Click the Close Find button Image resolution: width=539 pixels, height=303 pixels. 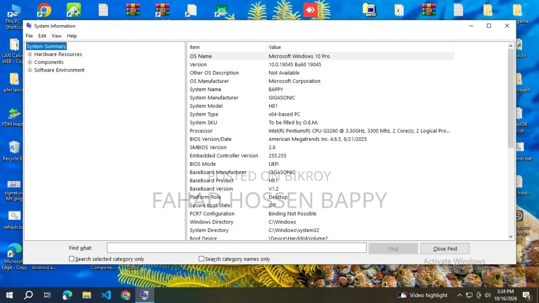click(445, 249)
